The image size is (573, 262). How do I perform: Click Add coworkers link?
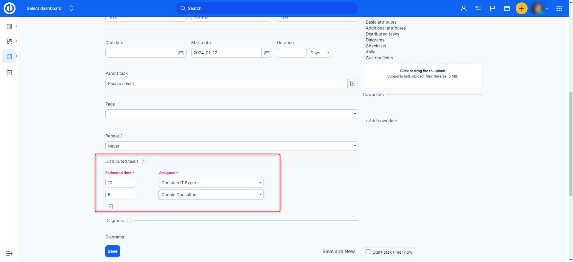coord(382,121)
